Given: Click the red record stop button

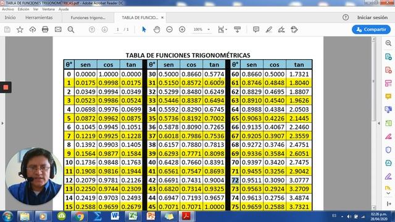Looking at the screenshot, I should pyautogui.click(x=6, y=88).
